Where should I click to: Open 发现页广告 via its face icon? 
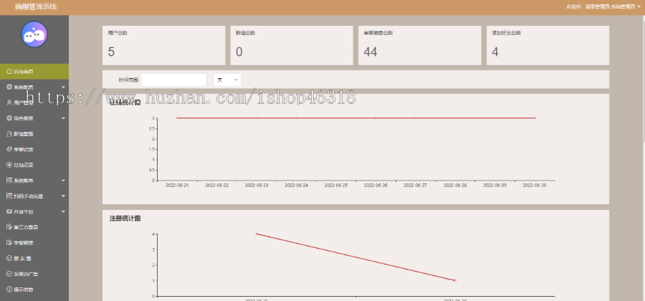pos(9,274)
